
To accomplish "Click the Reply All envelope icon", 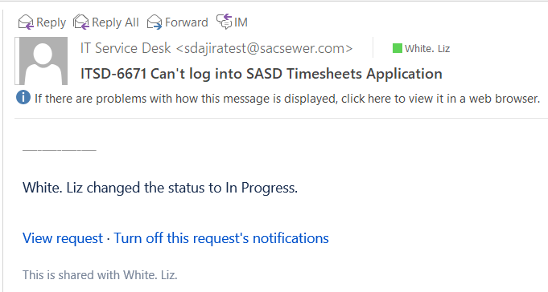I will pyautogui.click(x=81, y=22).
